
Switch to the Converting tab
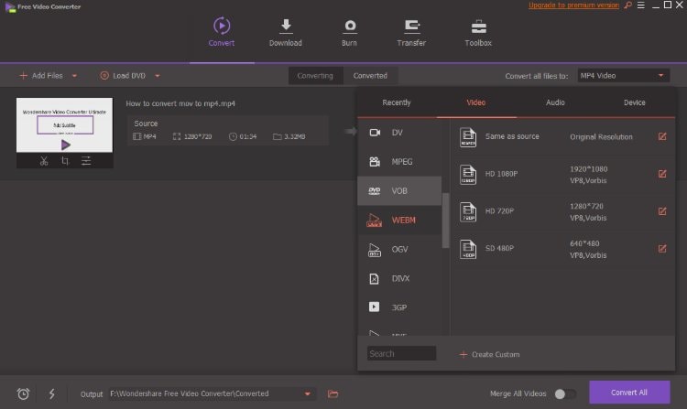pyautogui.click(x=315, y=76)
